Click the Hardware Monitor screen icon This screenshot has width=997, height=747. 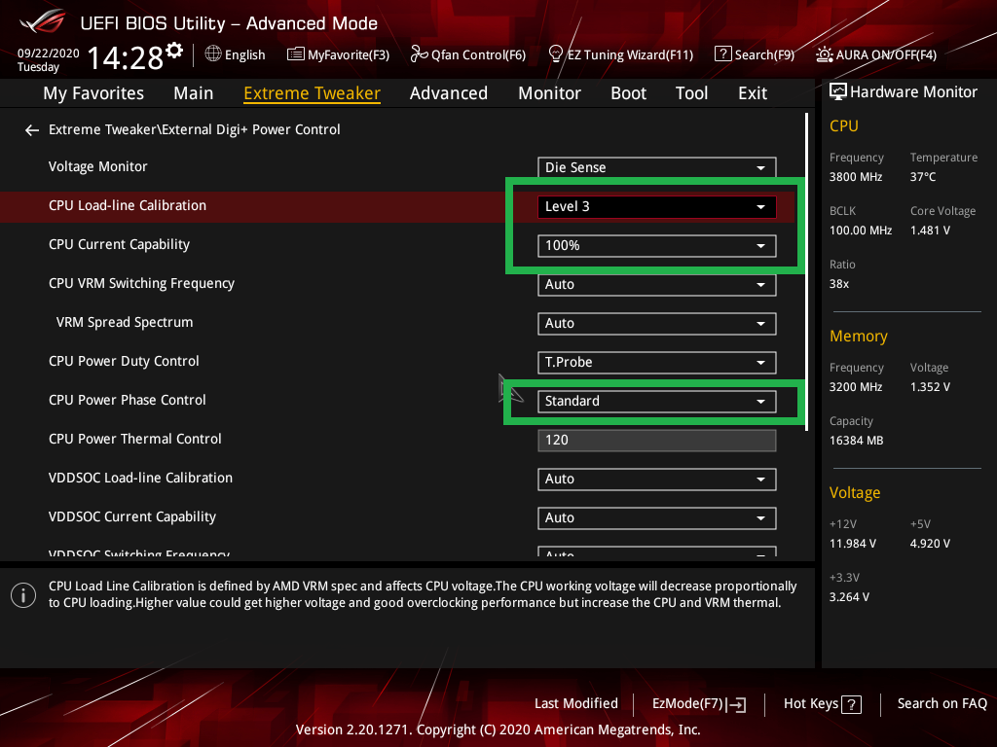point(838,92)
